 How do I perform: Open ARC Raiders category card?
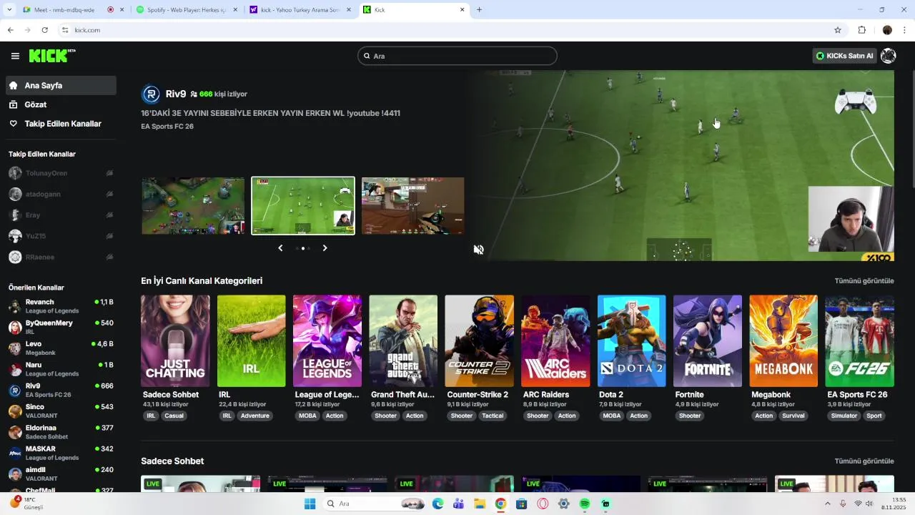pyautogui.click(x=555, y=341)
